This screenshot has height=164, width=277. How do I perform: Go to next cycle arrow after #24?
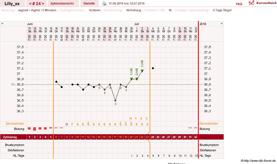click(43, 4)
